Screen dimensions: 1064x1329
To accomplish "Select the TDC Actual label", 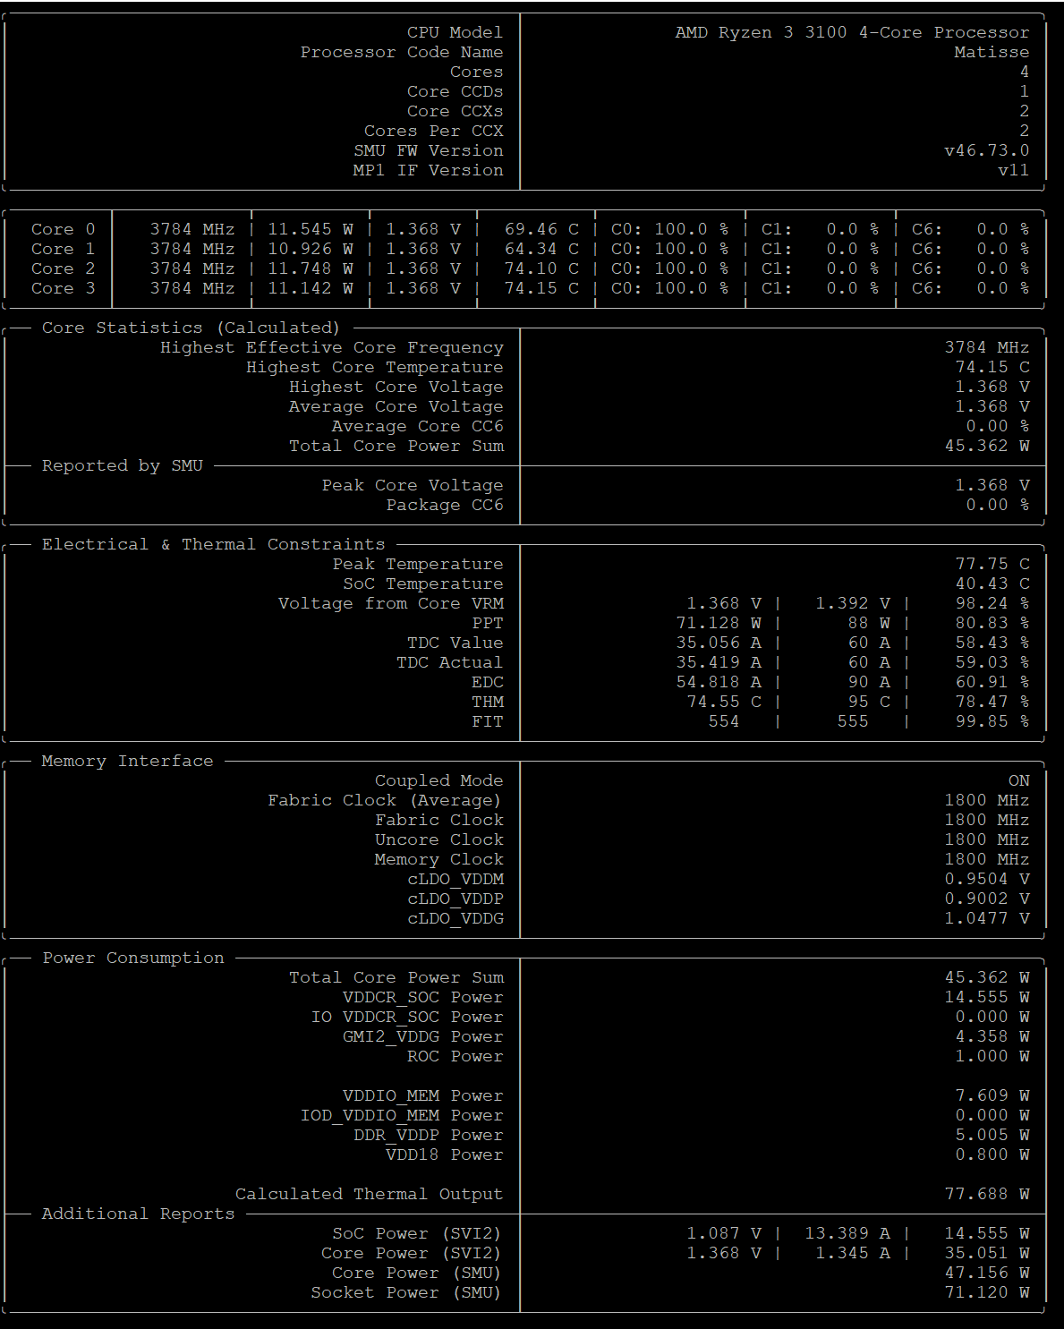I will 449,662.
